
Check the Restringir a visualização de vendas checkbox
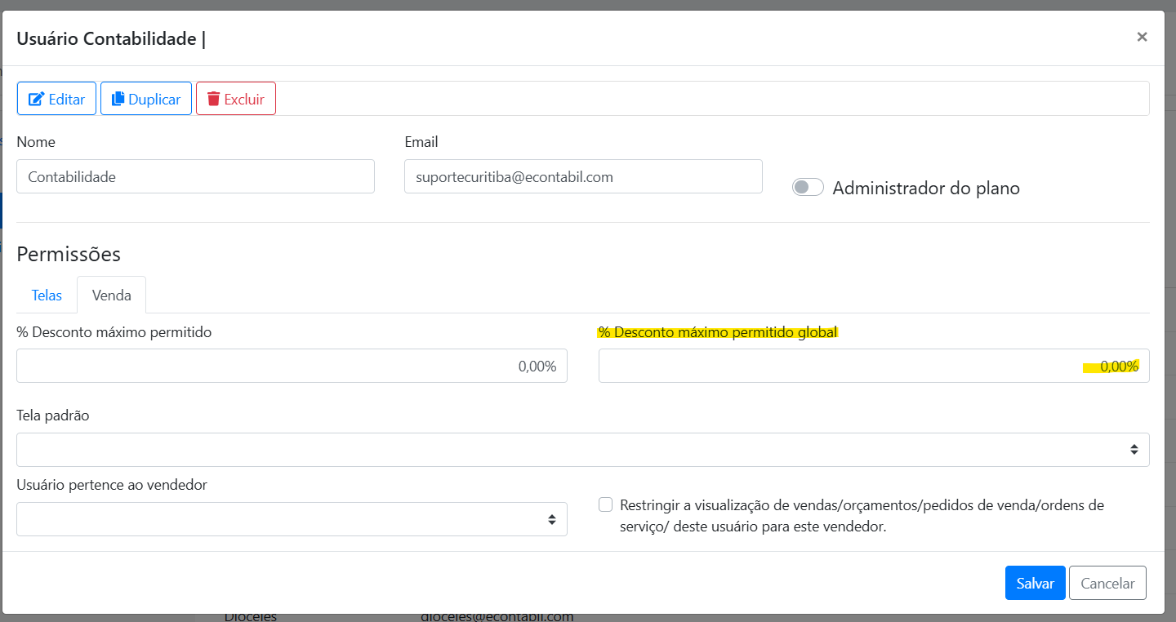[x=605, y=505]
